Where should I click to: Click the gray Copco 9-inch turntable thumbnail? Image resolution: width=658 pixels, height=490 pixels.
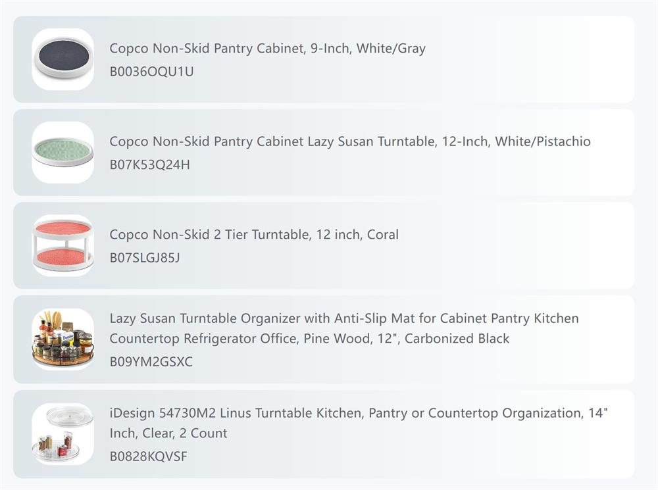[63, 59]
